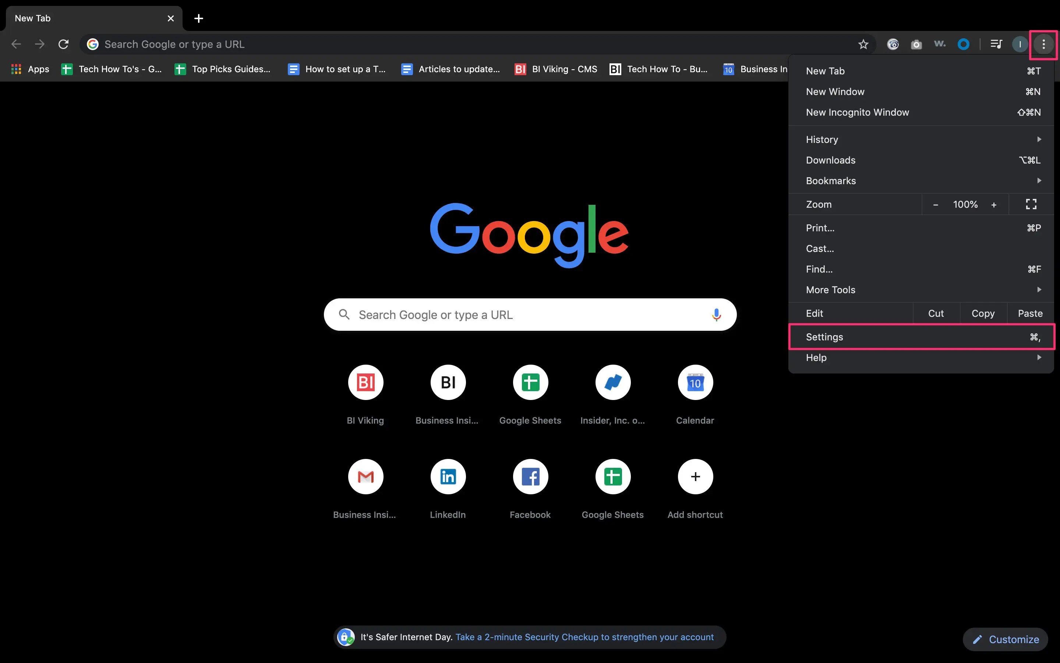Click the profile avatar icon
The height and width of the screenshot is (663, 1060).
(1020, 44)
